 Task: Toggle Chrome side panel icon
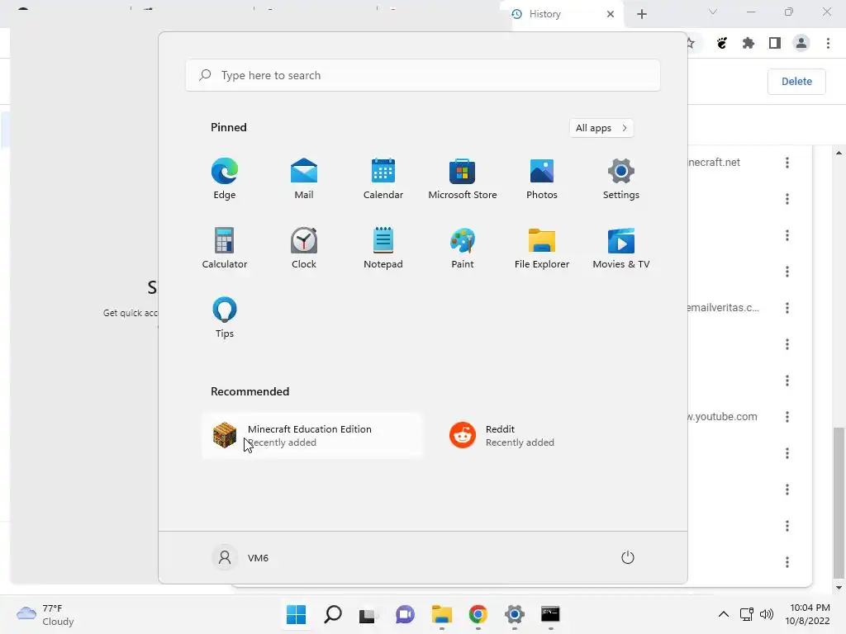click(x=775, y=43)
